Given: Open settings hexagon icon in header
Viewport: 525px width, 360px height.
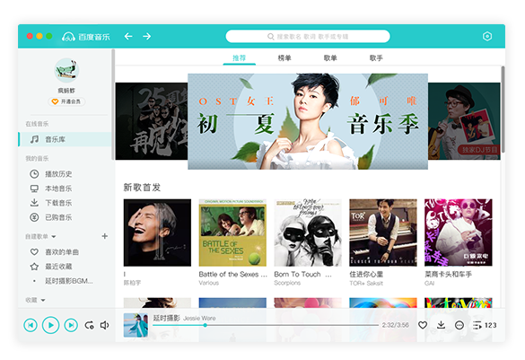Looking at the screenshot, I should point(487,36).
